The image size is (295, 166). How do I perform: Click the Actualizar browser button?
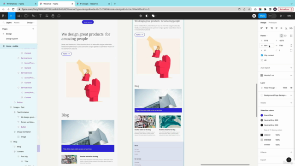285,9
